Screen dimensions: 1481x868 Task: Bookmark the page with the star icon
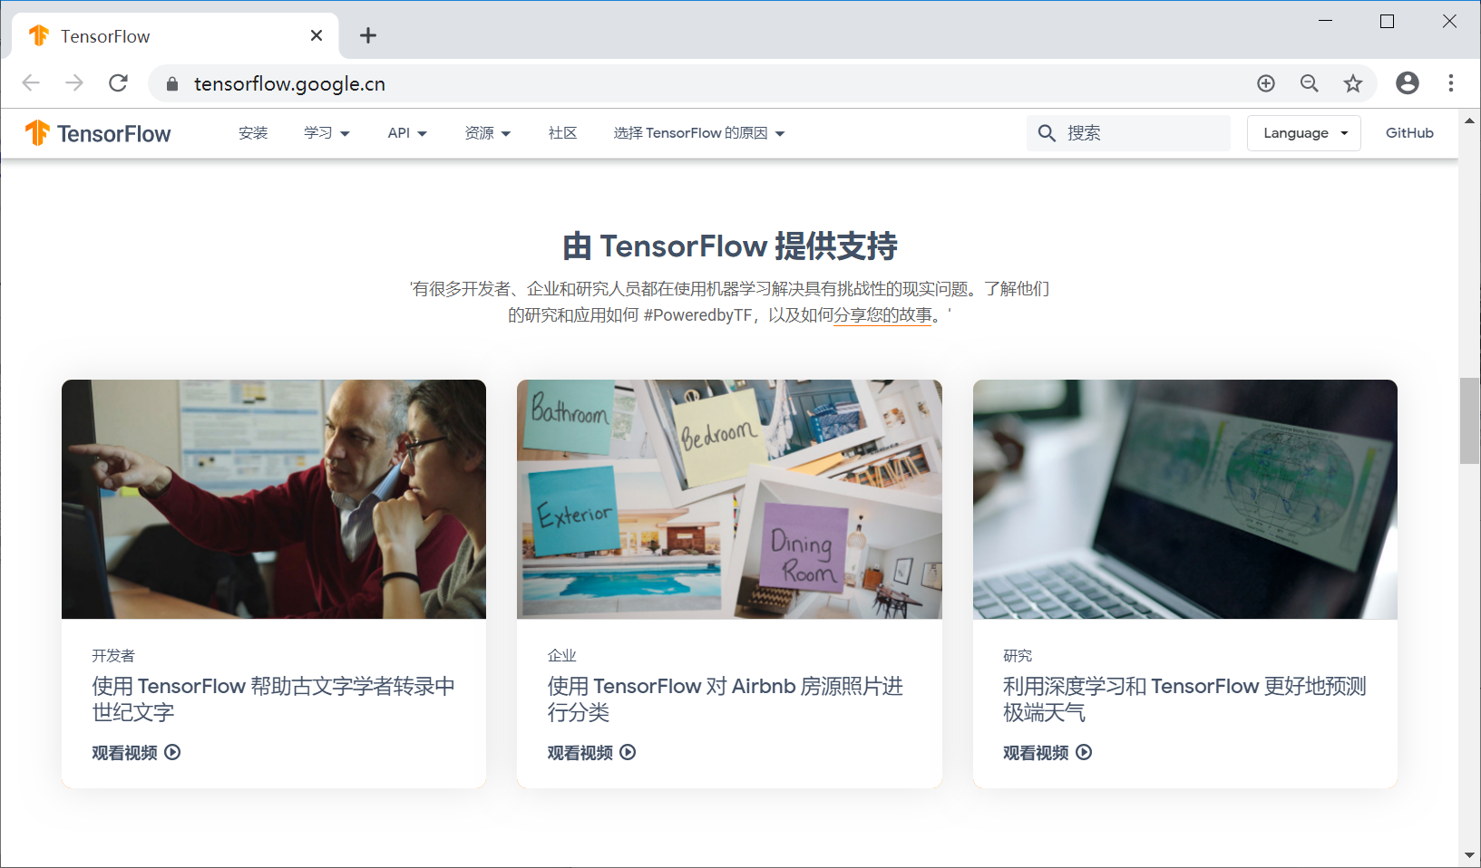pyautogui.click(x=1352, y=83)
